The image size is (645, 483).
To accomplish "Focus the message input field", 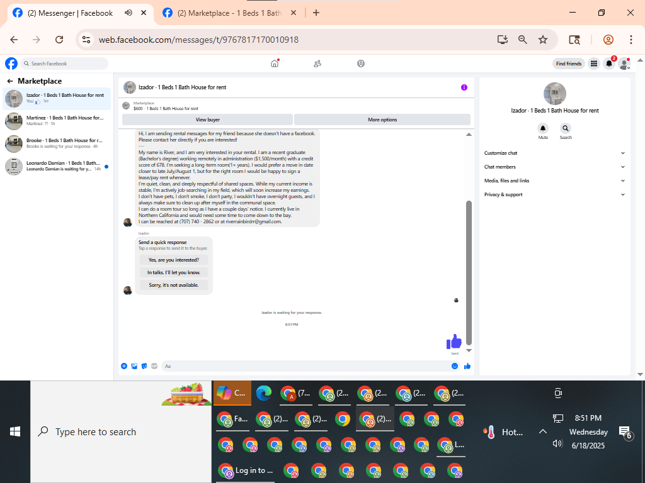I will (311, 366).
